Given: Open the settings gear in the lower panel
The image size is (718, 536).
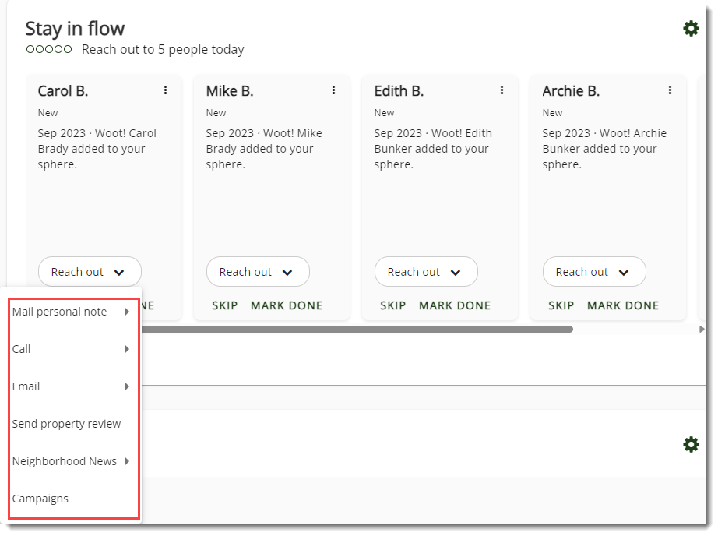Looking at the screenshot, I should (691, 444).
